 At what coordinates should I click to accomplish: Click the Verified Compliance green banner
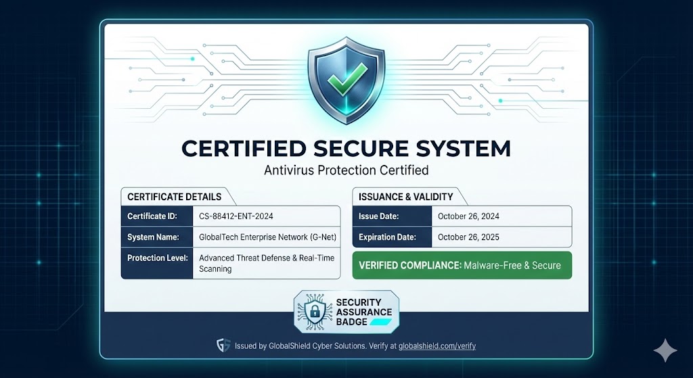click(462, 265)
